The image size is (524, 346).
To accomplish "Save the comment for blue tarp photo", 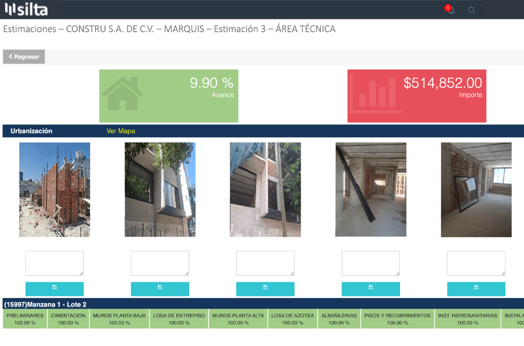I will point(266,289).
